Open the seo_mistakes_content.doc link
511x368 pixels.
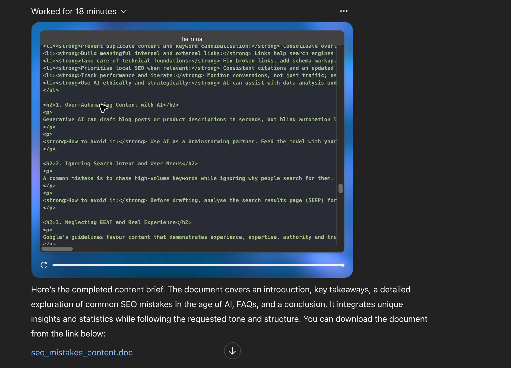[x=82, y=353]
